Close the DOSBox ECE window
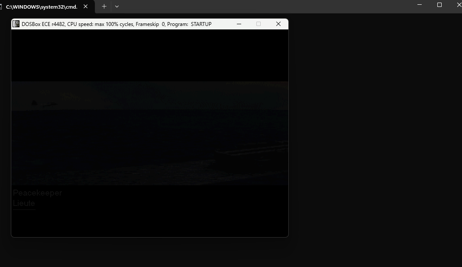This screenshot has height=267, width=462. tap(278, 24)
